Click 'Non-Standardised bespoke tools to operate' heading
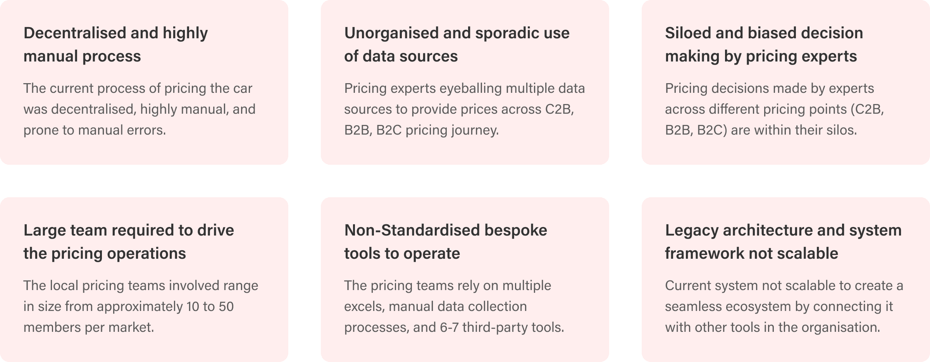Viewport: 930px width, 362px height. point(446,242)
